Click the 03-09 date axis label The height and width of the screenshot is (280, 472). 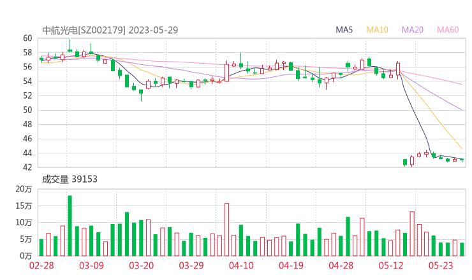(91, 265)
